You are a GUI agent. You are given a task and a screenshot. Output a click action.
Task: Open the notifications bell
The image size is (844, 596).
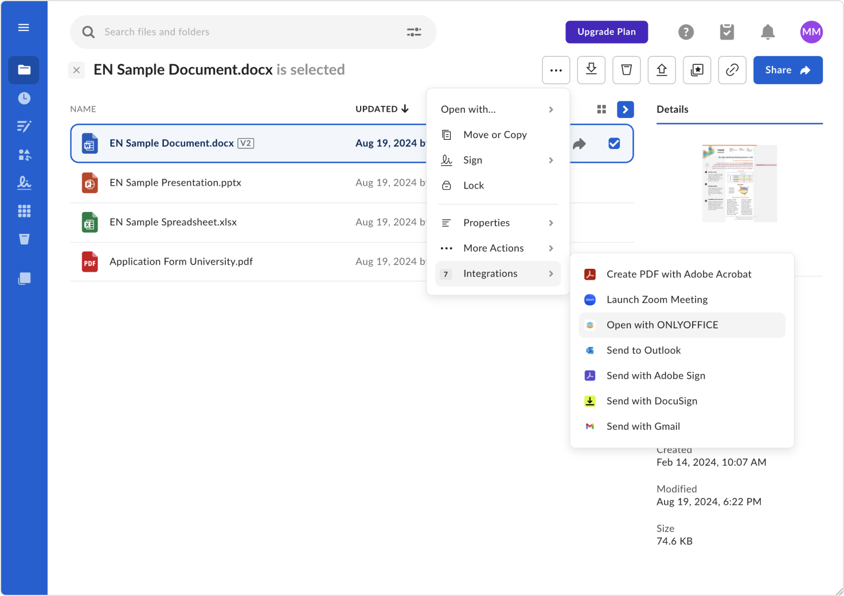click(768, 32)
